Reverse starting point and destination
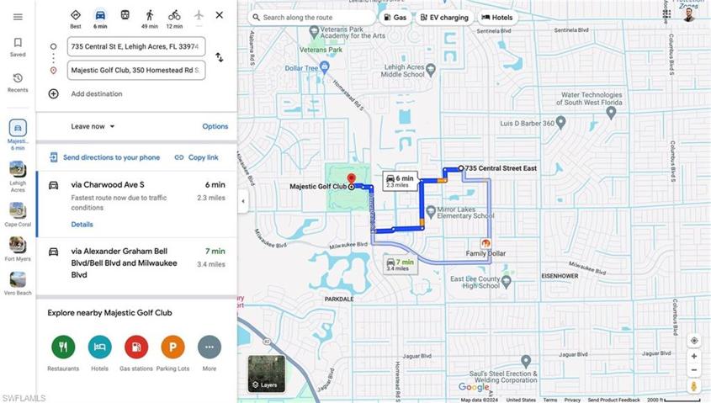The image size is (711, 403). pyautogui.click(x=220, y=57)
